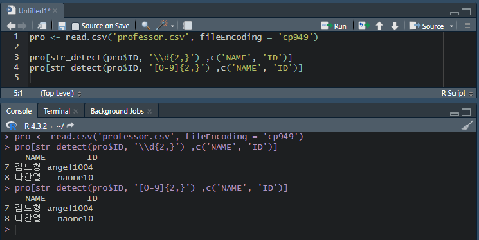Screen dimensions: 479x240
Task: Click first angel1004 output value
Action: coord(69,167)
